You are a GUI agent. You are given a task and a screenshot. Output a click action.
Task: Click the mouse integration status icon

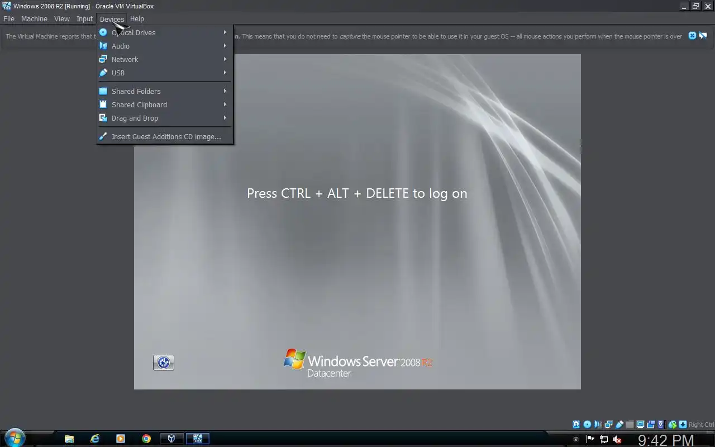click(x=673, y=425)
